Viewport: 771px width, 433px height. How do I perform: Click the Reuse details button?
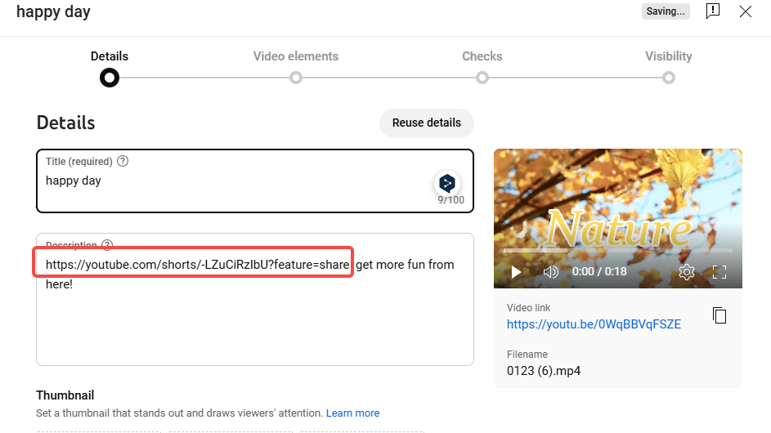click(426, 123)
